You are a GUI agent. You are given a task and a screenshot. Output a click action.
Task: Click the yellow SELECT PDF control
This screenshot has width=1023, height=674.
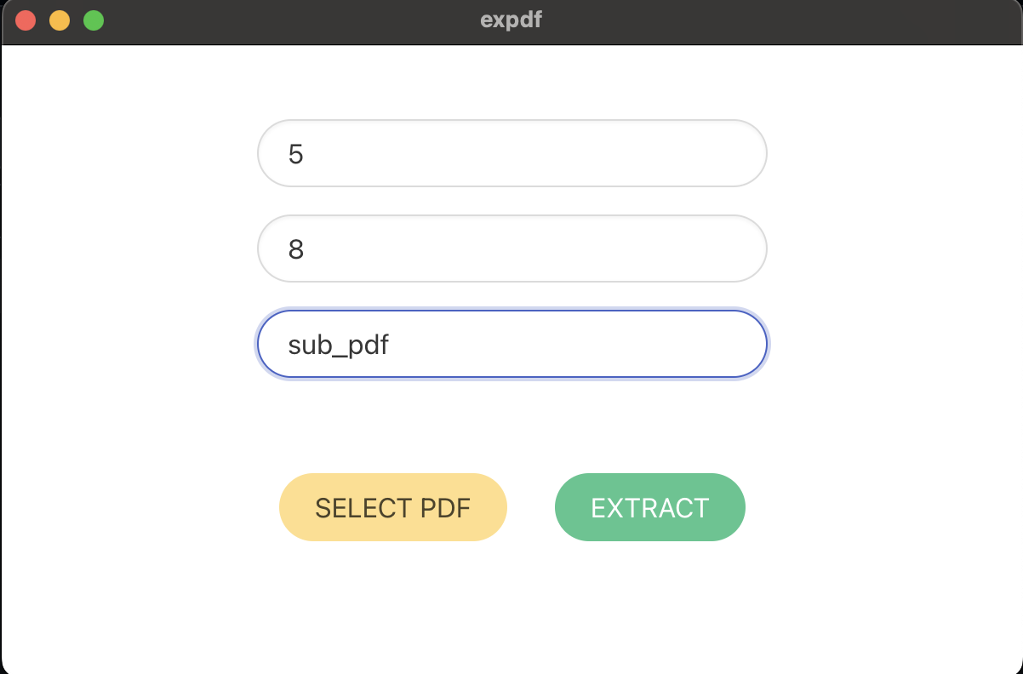click(x=392, y=507)
